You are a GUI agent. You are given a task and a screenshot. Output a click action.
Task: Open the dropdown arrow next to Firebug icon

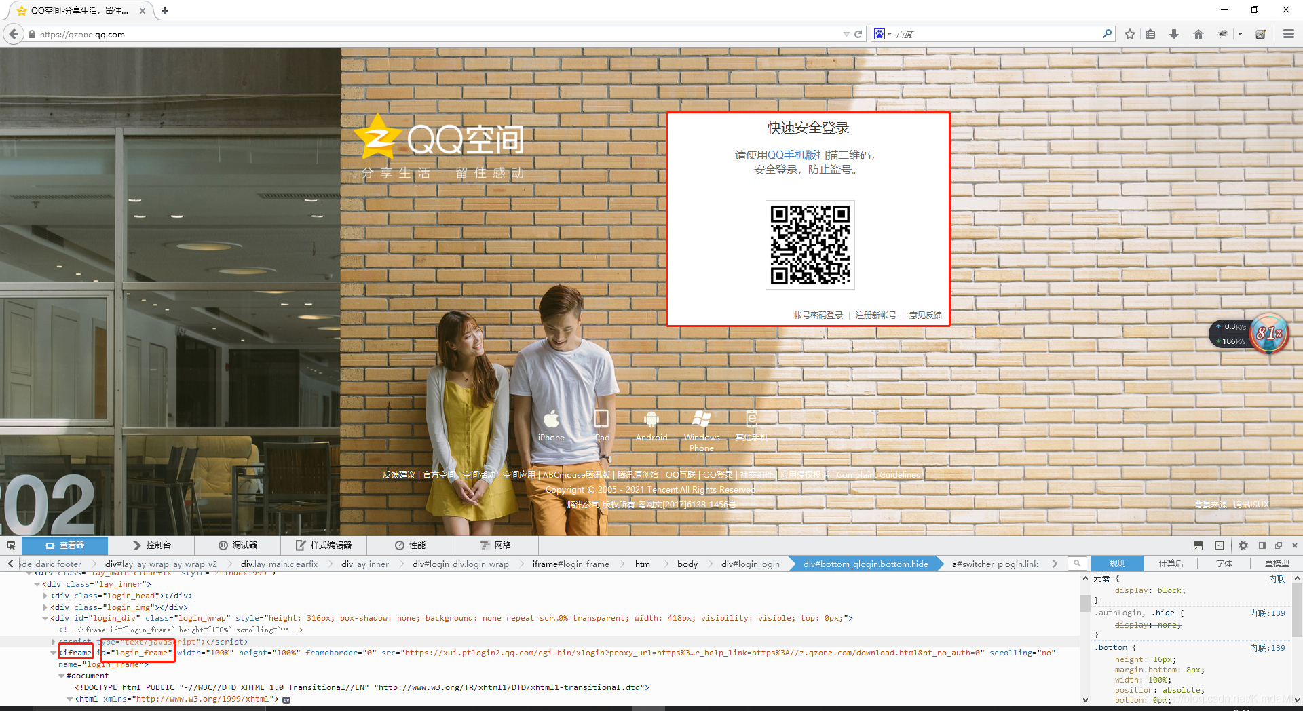click(1240, 34)
